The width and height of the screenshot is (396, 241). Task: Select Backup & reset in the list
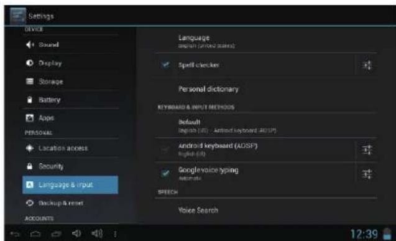tap(70, 203)
